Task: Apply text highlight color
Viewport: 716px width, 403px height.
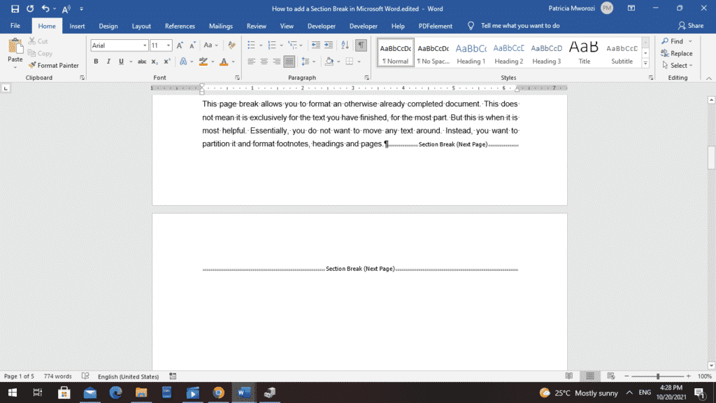Action: 203,62
